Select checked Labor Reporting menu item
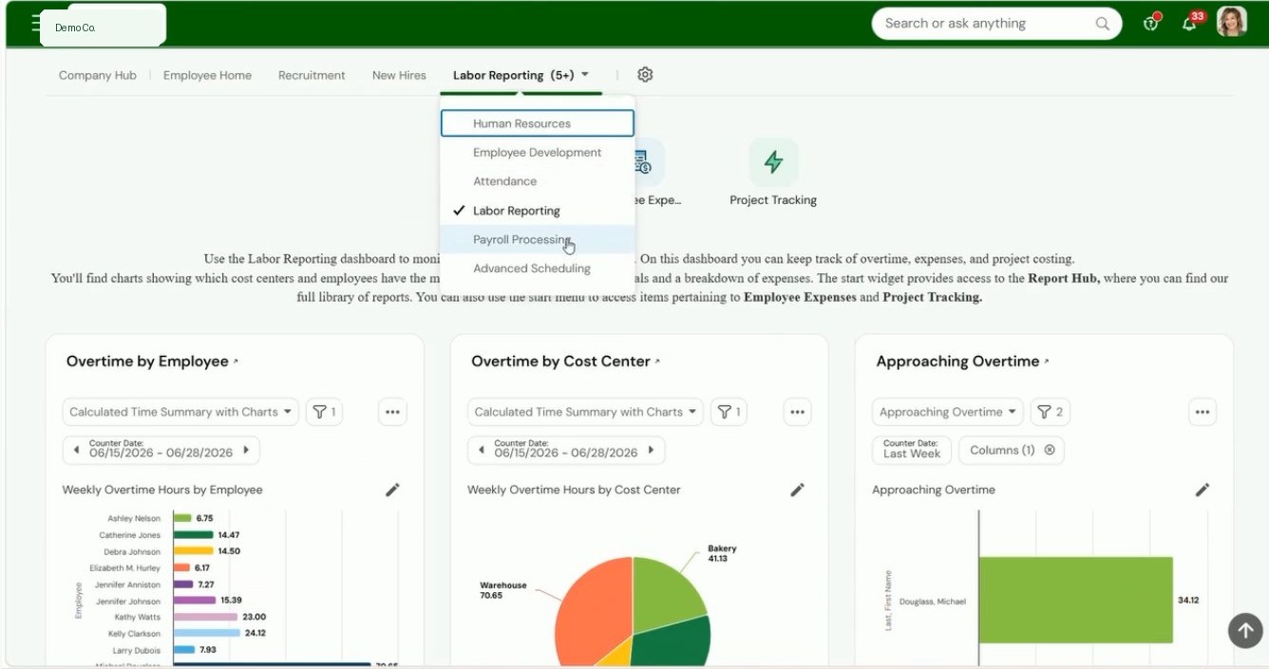Screen dimensions: 1269x669 537,211
